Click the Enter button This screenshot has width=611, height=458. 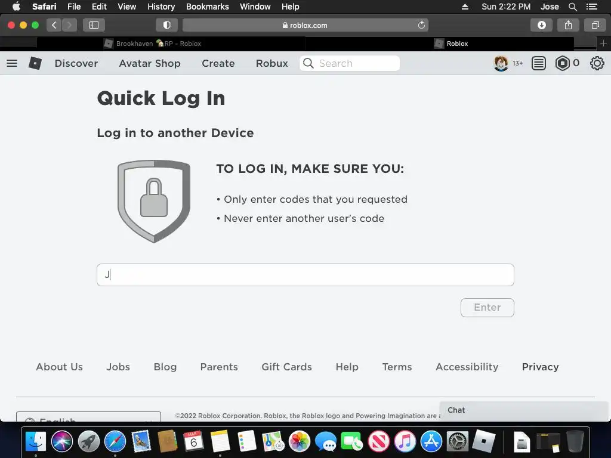[487, 307]
